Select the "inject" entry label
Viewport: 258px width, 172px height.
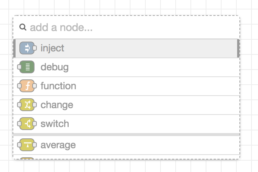tap(52, 48)
